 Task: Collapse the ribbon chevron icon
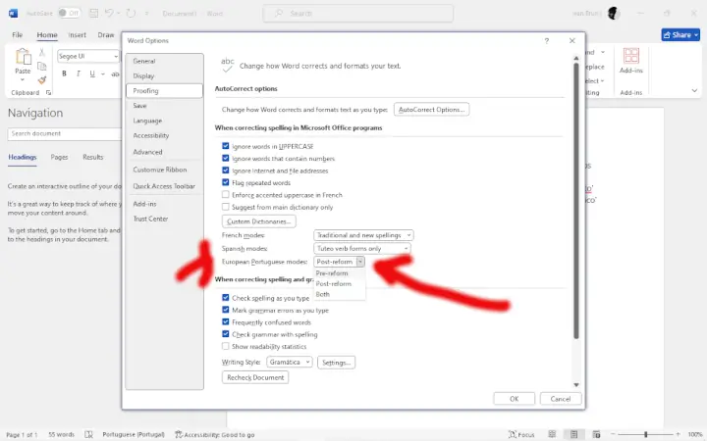click(x=694, y=90)
